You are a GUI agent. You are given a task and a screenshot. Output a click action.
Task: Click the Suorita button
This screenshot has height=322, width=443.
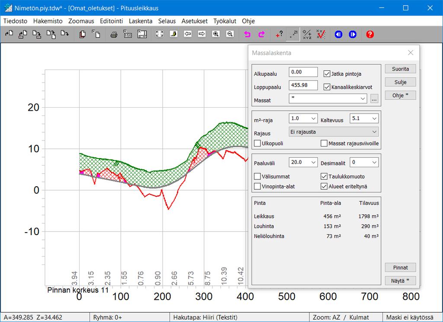[400, 69]
